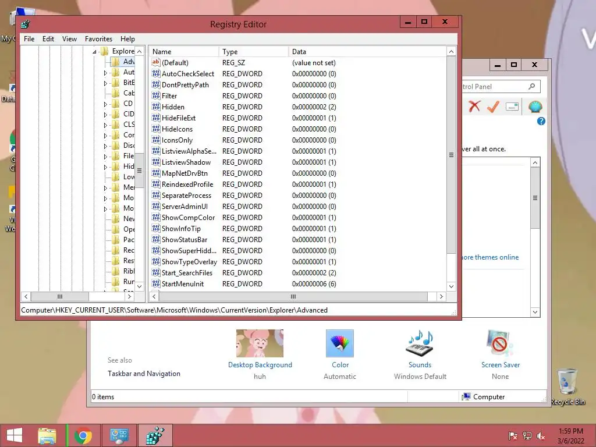Open Taskbar and Navigation link
This screenshot has width=596, height=447.
[144, 373]
